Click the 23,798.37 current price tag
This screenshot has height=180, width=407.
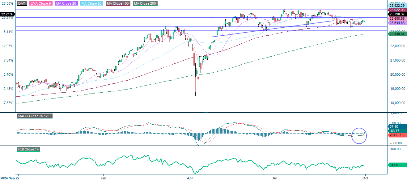(x=397, y=14)
